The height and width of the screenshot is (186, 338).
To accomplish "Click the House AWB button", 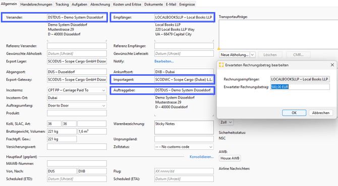I will pos(230,158).
